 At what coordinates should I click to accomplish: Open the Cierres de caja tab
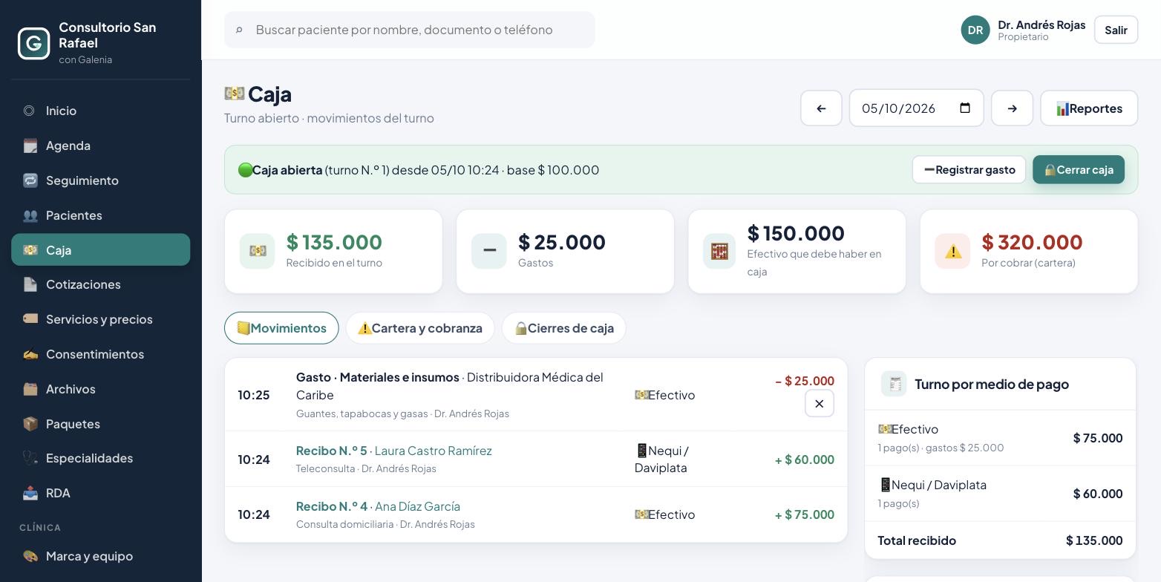(564, 328)
